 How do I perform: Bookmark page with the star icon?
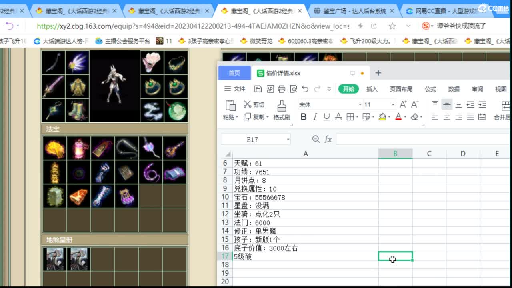point(392,26)
